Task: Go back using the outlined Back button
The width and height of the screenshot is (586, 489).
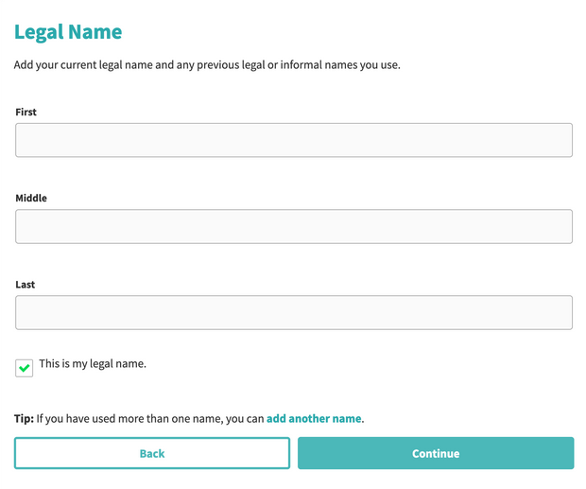Action: tap(152, 453)
